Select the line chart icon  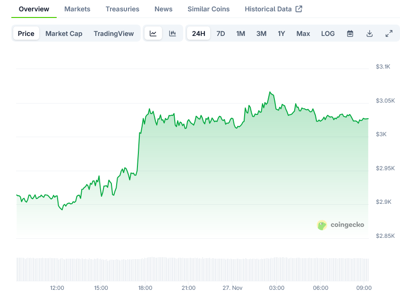pos(153,34)
